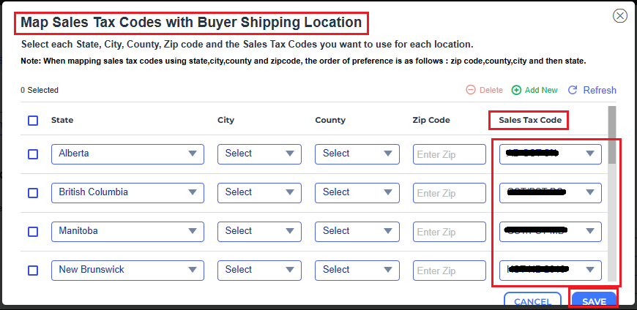Viewport: 637px width, 310px height.
Task: Click the Refresh arrow icon
Action: pyautogui.click(x=573, y=90)
